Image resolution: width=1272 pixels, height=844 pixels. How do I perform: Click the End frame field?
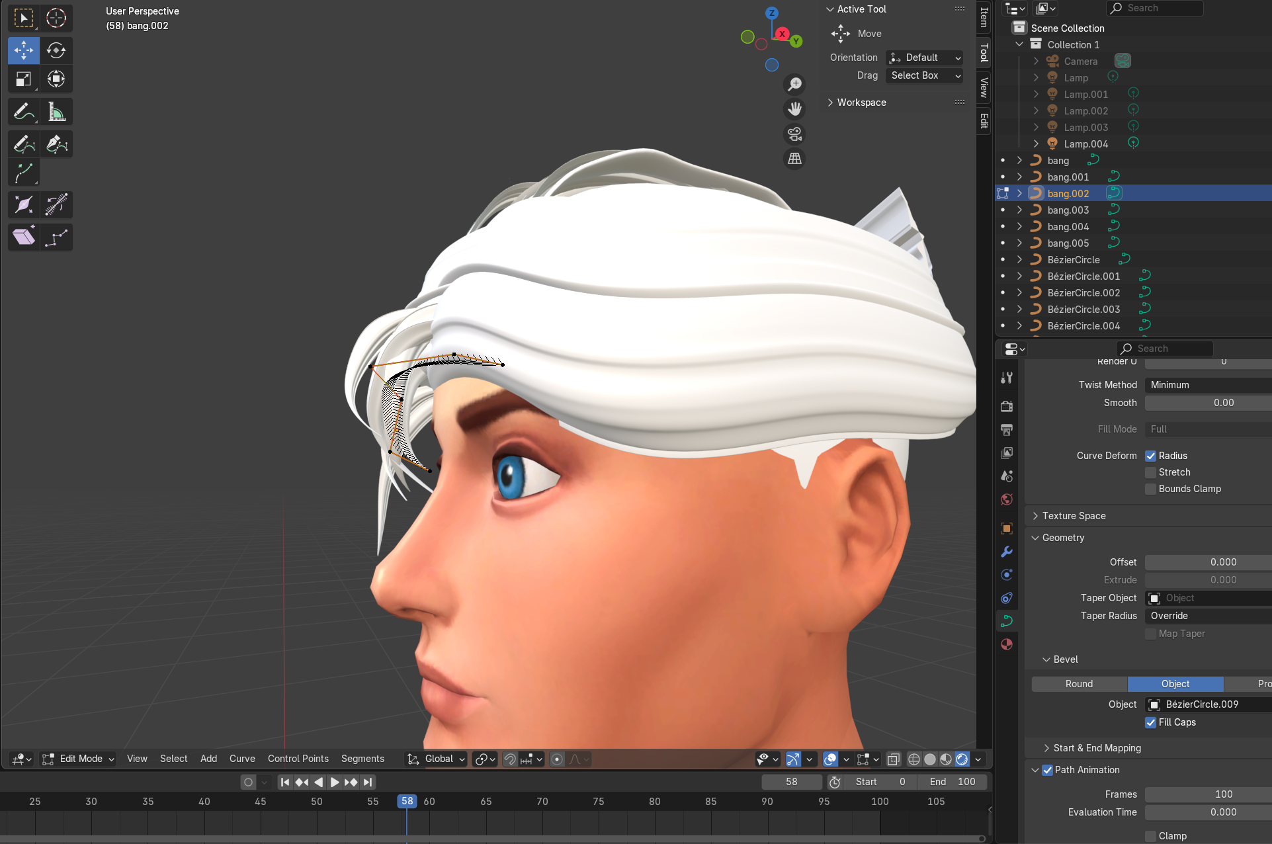[953, 782]
